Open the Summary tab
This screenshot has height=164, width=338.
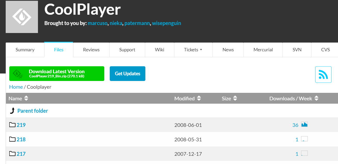pyautogui.click(x=25, y=50)
